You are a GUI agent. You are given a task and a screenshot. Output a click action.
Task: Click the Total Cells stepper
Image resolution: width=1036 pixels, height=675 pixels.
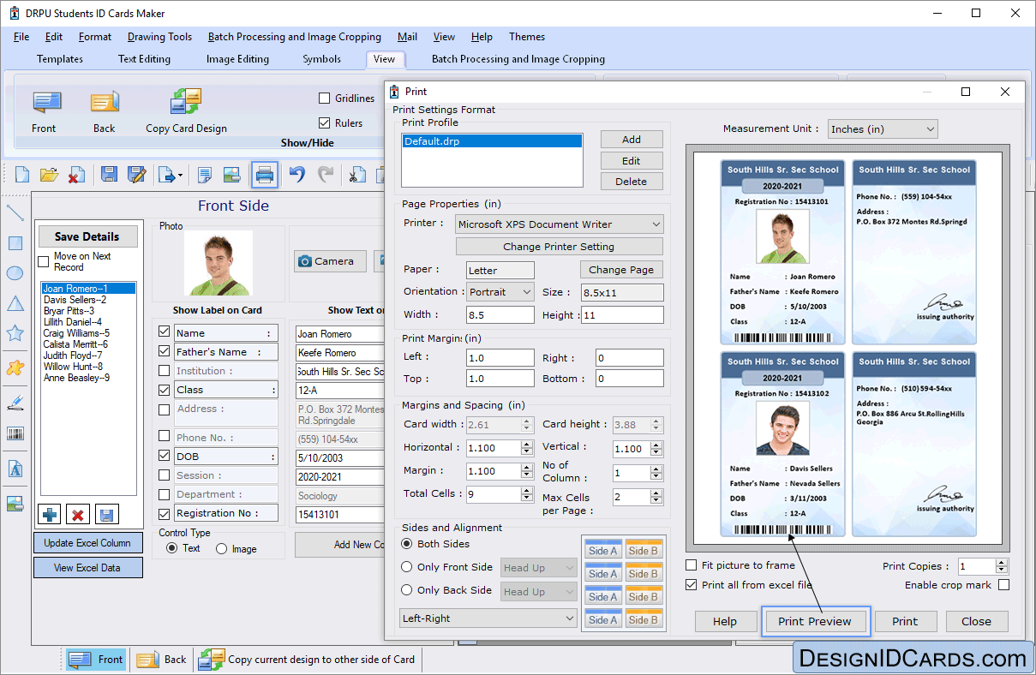[x=527, y=494]
